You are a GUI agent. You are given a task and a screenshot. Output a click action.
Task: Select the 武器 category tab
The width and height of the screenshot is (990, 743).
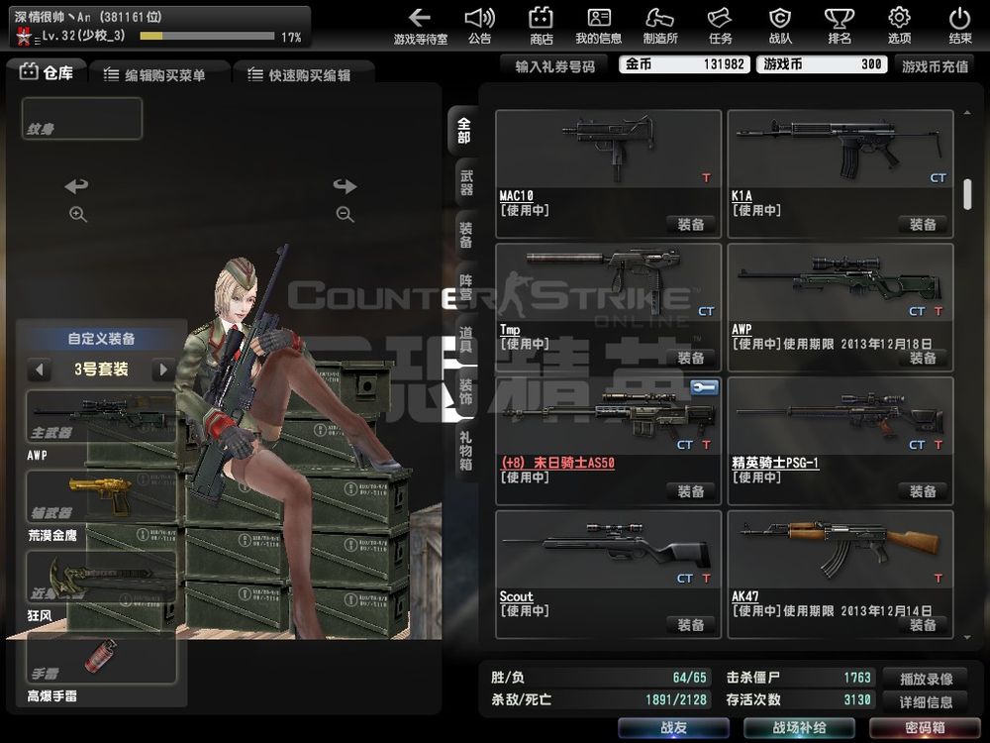tap(466, 182)
